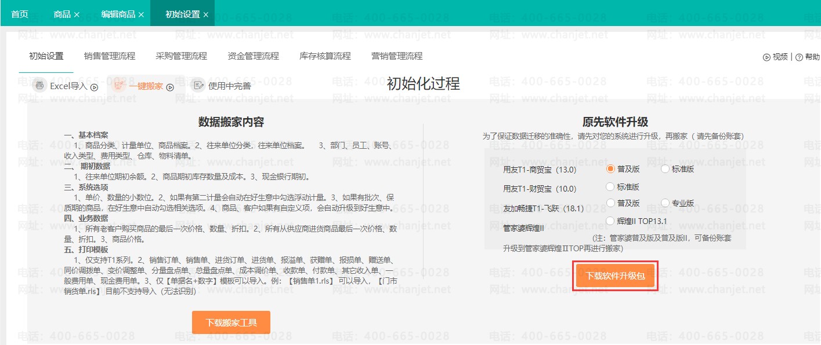This screenshot has width=821, height=345.
Task: Select 标准版 for 用友T1-商贸宝
Action: coord(665,169)
